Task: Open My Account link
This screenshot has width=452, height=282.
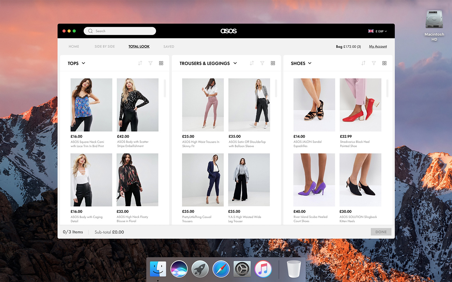Action: [x=378, y=46]
